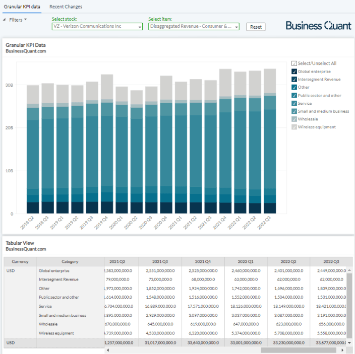Toggle the Wireless equipment legend checkbox

294,127
